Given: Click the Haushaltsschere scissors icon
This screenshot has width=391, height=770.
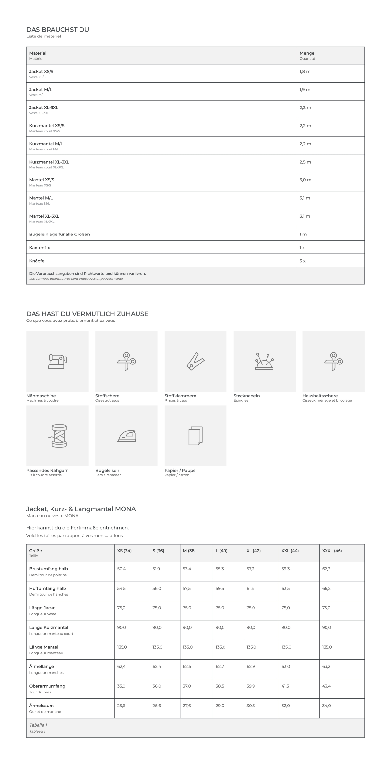Looking at the screenshot, I should tap(333, 361).
